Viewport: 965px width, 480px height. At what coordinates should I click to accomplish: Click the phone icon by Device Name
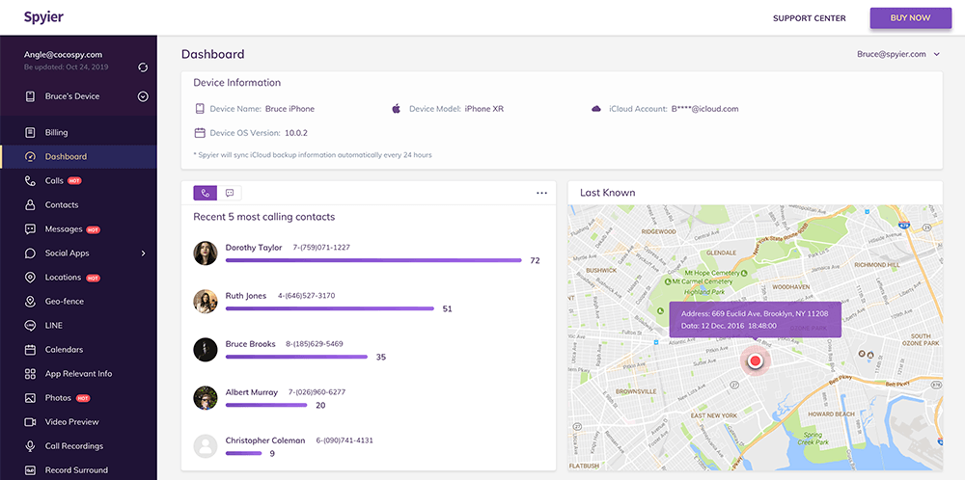[200, 109]
